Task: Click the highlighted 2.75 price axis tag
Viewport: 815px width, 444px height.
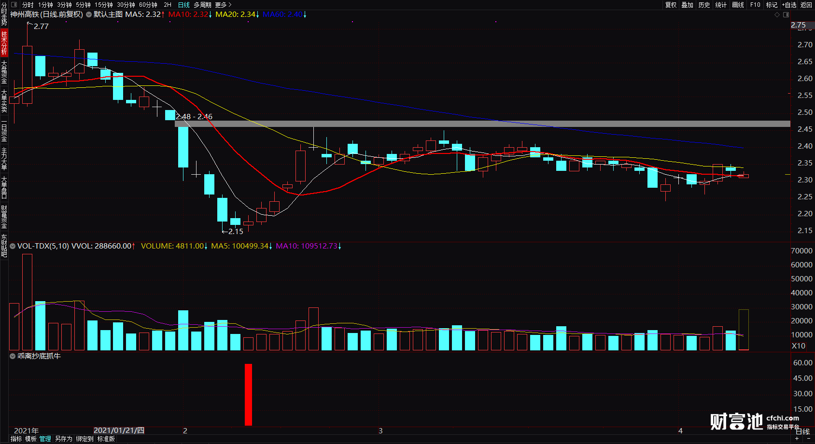Action: pos(802,25)
